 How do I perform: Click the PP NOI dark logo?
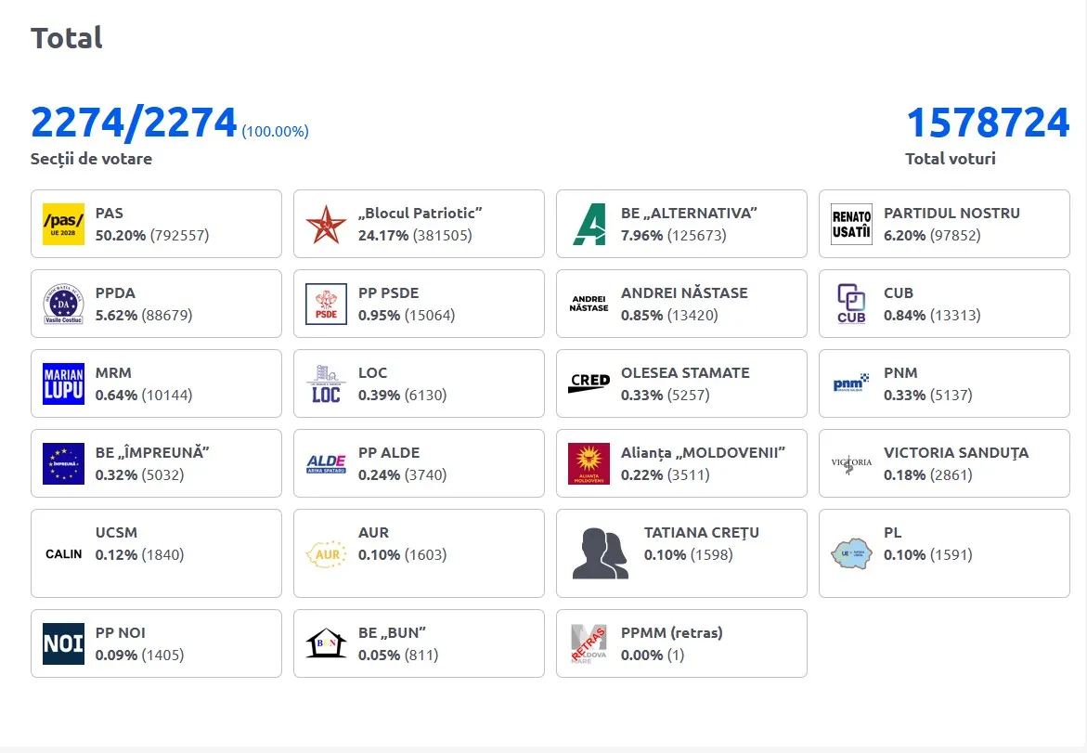pyautogui.click(x=63, y=643)
